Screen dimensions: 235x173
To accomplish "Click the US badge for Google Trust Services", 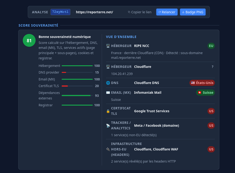I will (211, 111).
